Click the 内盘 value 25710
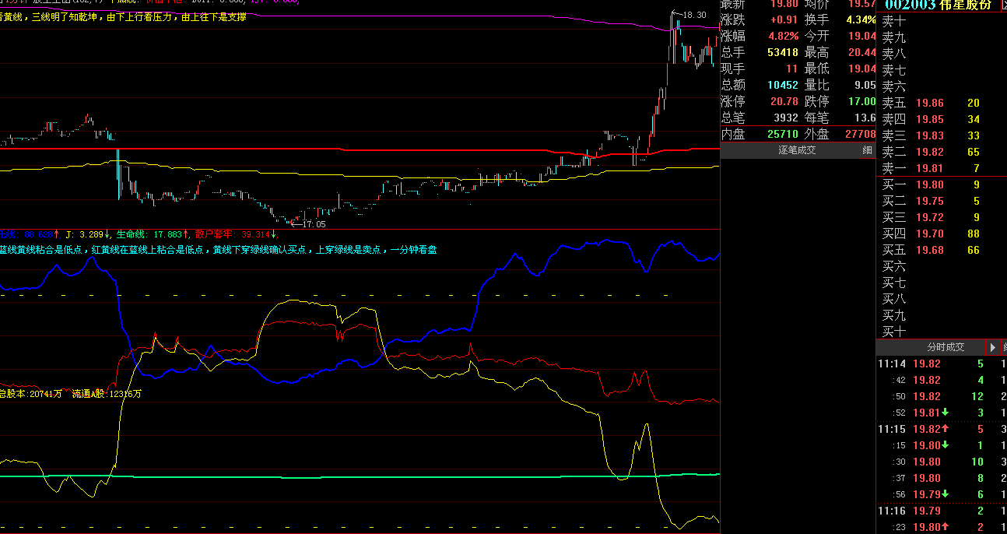The height and width of the screenshot is (534, 1007). 782,134
